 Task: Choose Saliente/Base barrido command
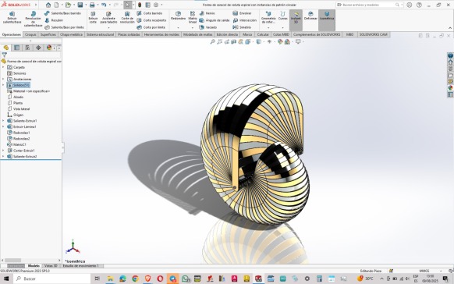click(62, 13)
